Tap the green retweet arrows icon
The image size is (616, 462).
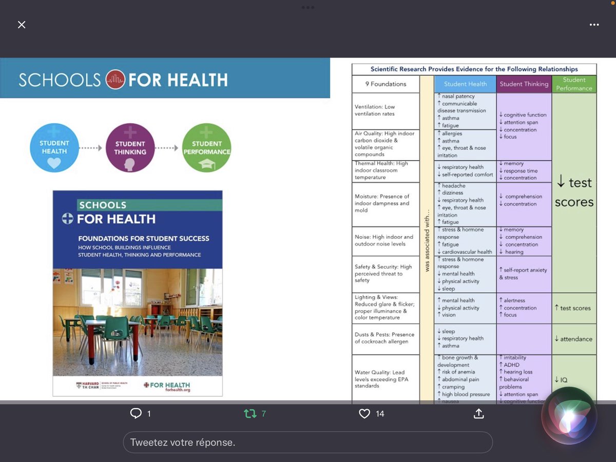(x=250, y=413)
